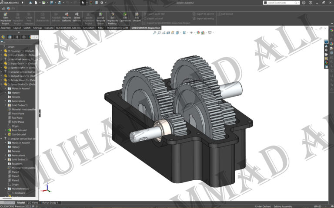Click New Inspection Project icon
This screenshot has height=208, width=334.
6,19
